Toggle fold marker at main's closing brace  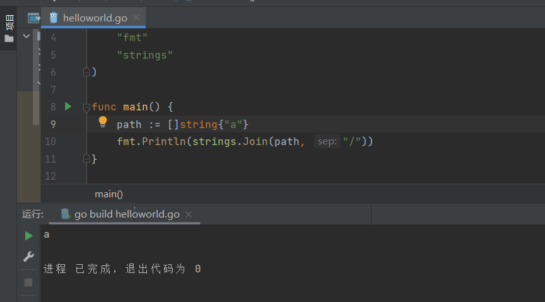click(86, 159)
